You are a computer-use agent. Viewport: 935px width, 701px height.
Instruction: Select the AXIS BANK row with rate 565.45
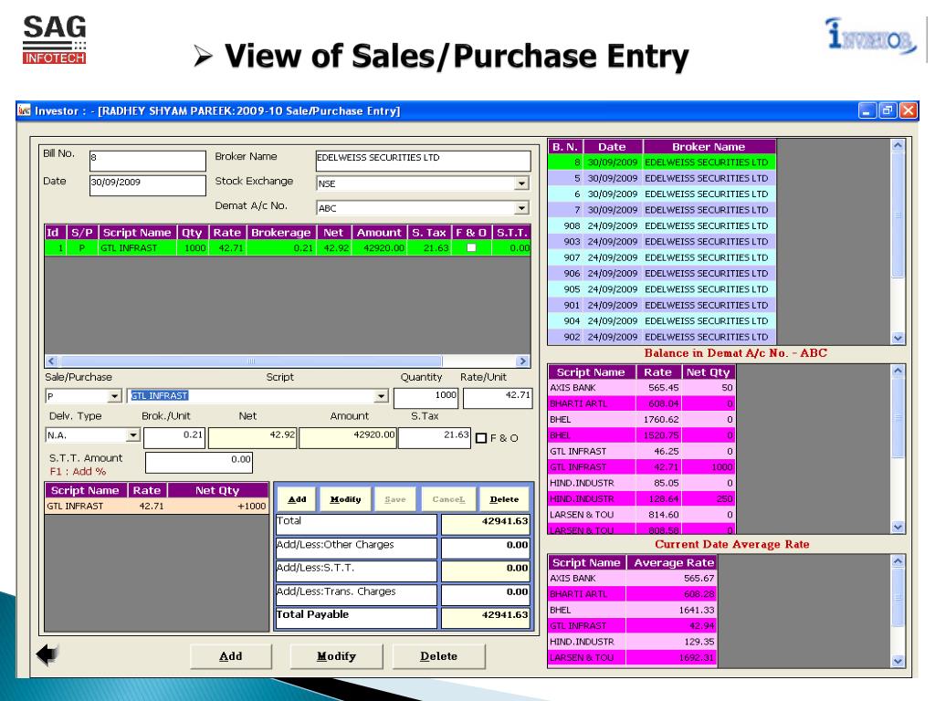[x=642, y=387]
